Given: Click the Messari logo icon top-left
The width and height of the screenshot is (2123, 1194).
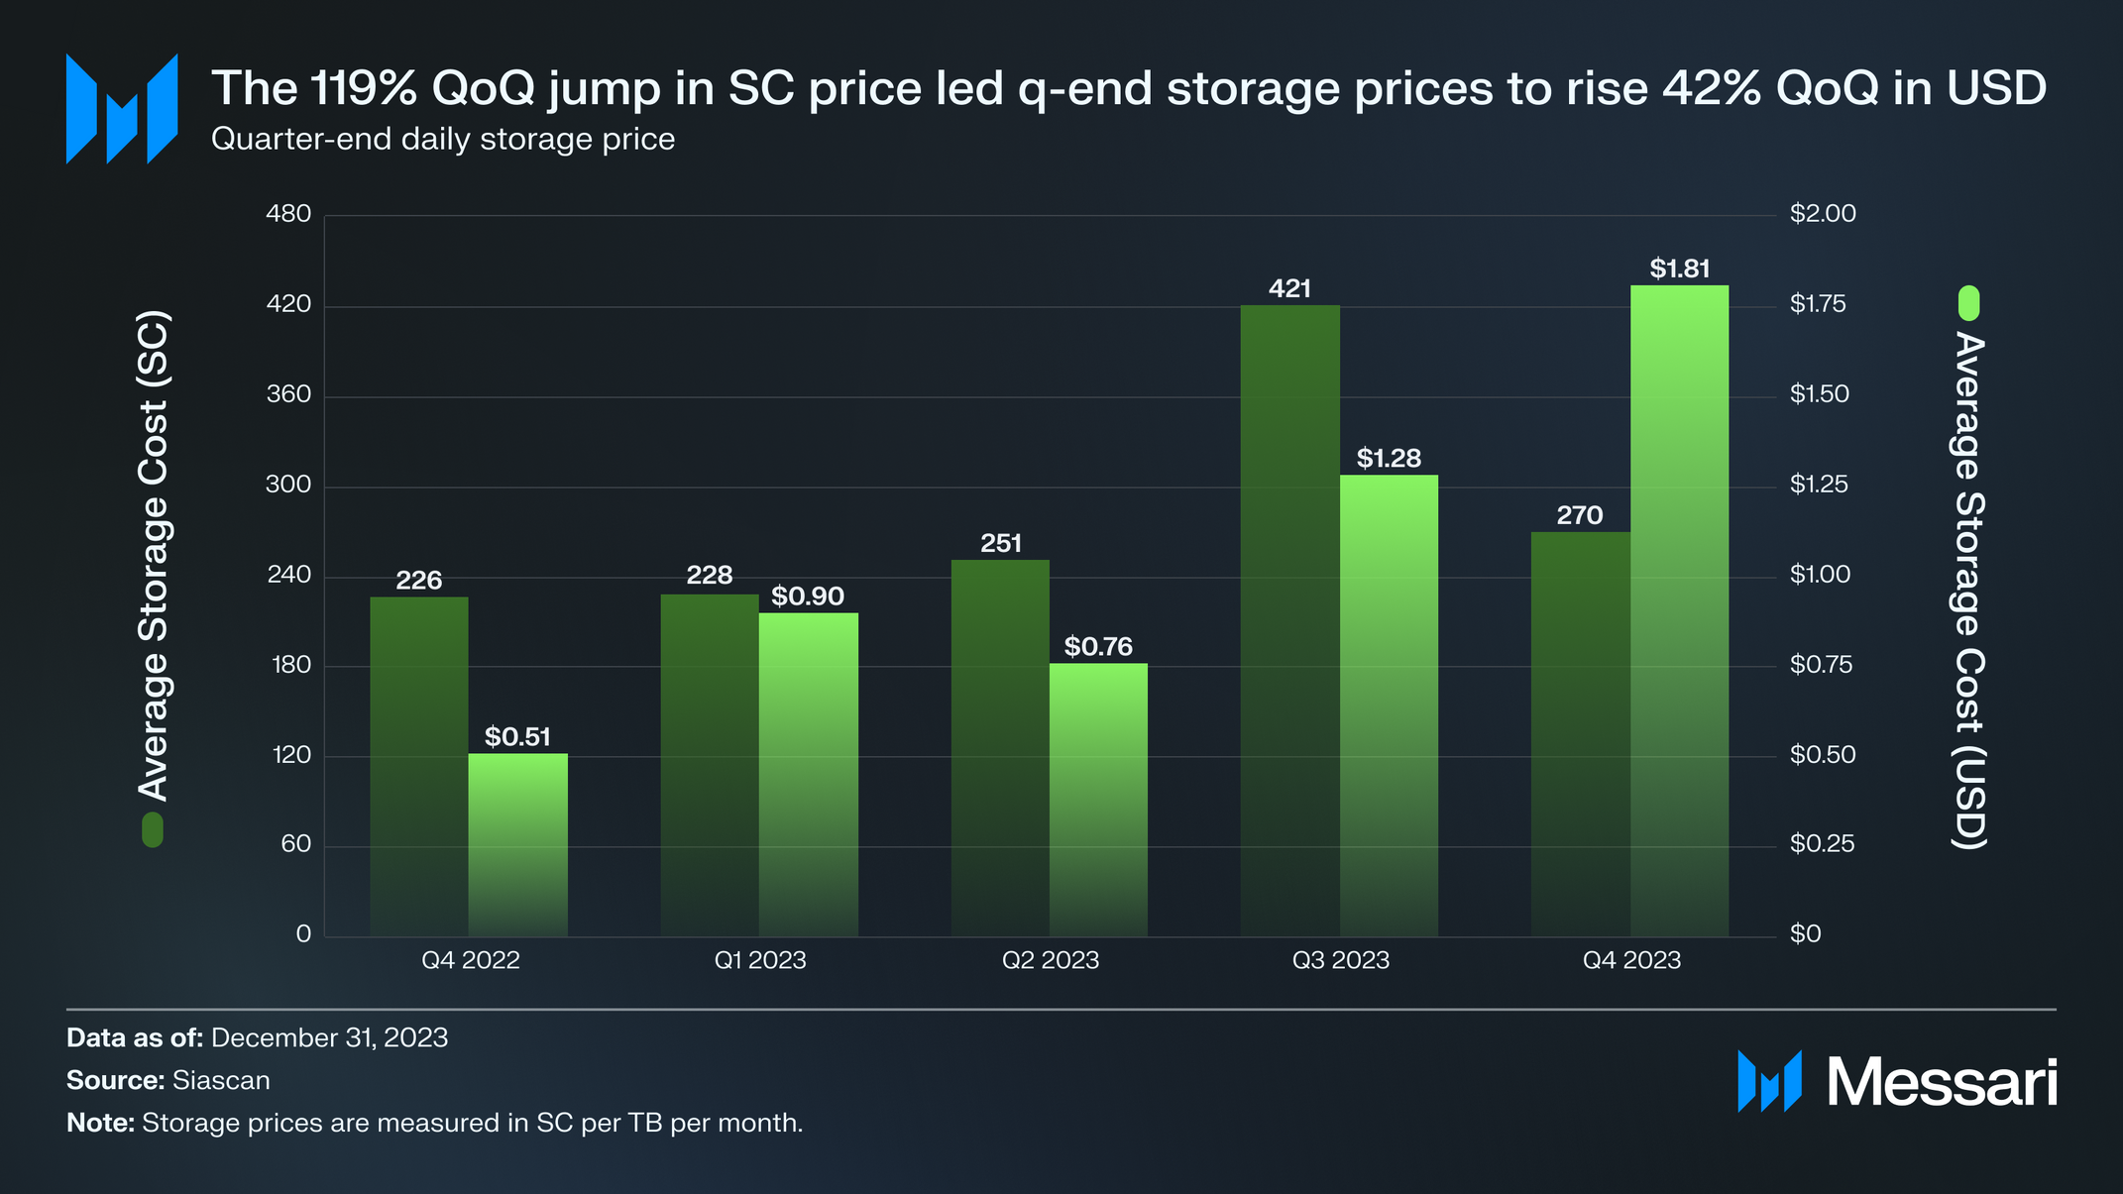Looking at the screenshot, I should [x=121, y=109].
